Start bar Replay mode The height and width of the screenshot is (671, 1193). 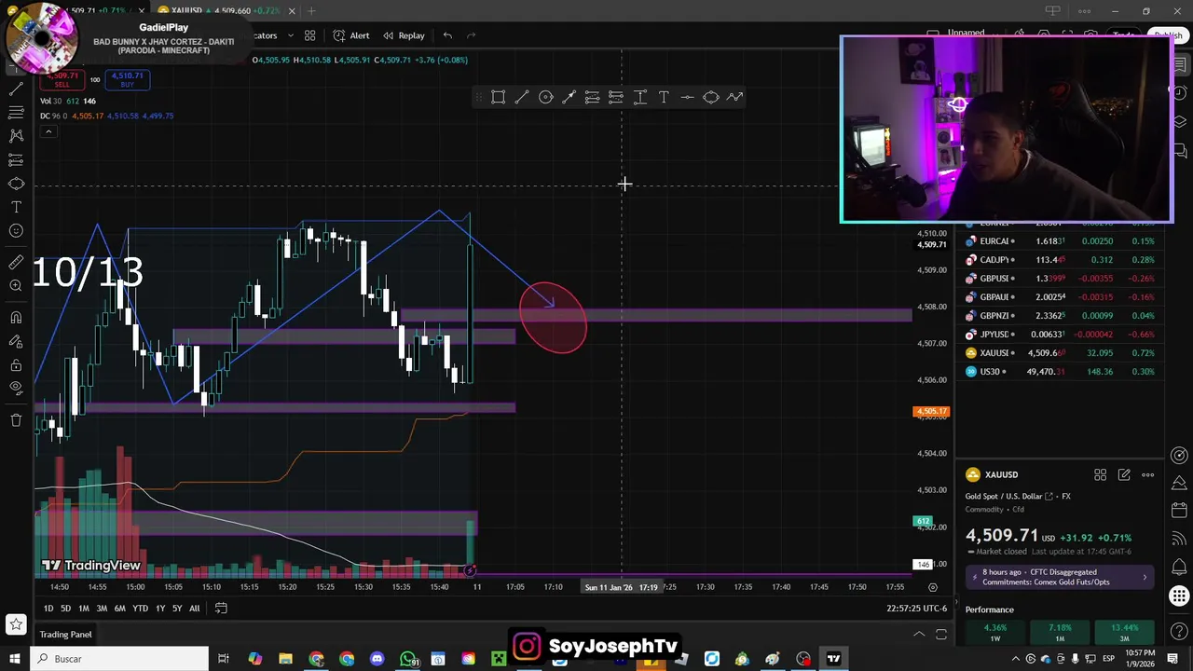point(403,35)
